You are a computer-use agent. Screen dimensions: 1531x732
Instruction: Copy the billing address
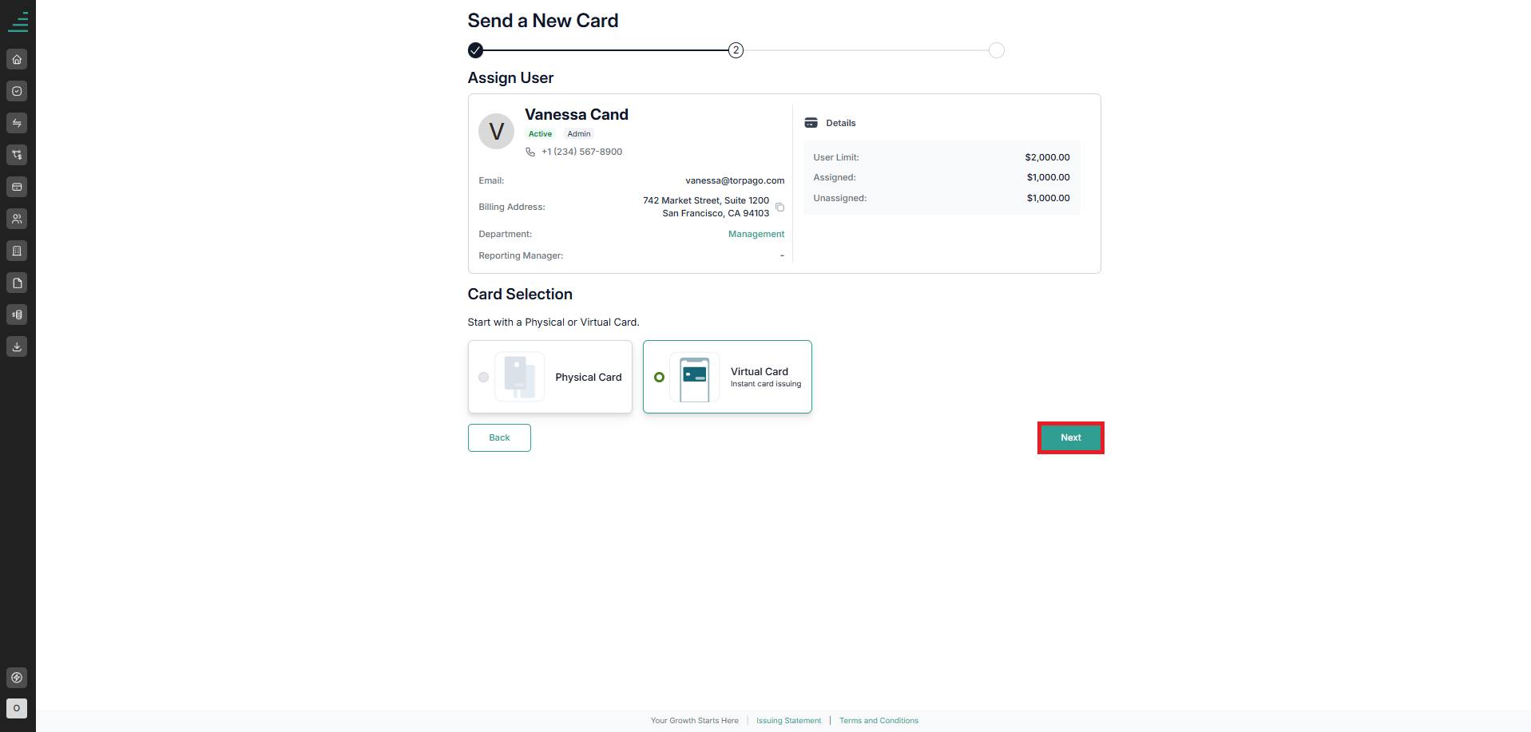(x=780, y=208)
